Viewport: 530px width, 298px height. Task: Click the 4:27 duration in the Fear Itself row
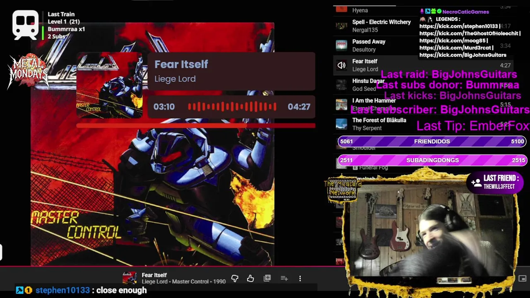tap(505, 65)
